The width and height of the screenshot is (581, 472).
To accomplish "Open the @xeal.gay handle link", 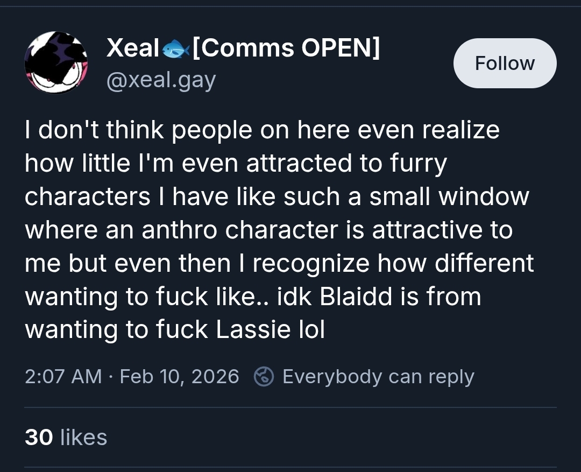I will [x=161, y=80].
